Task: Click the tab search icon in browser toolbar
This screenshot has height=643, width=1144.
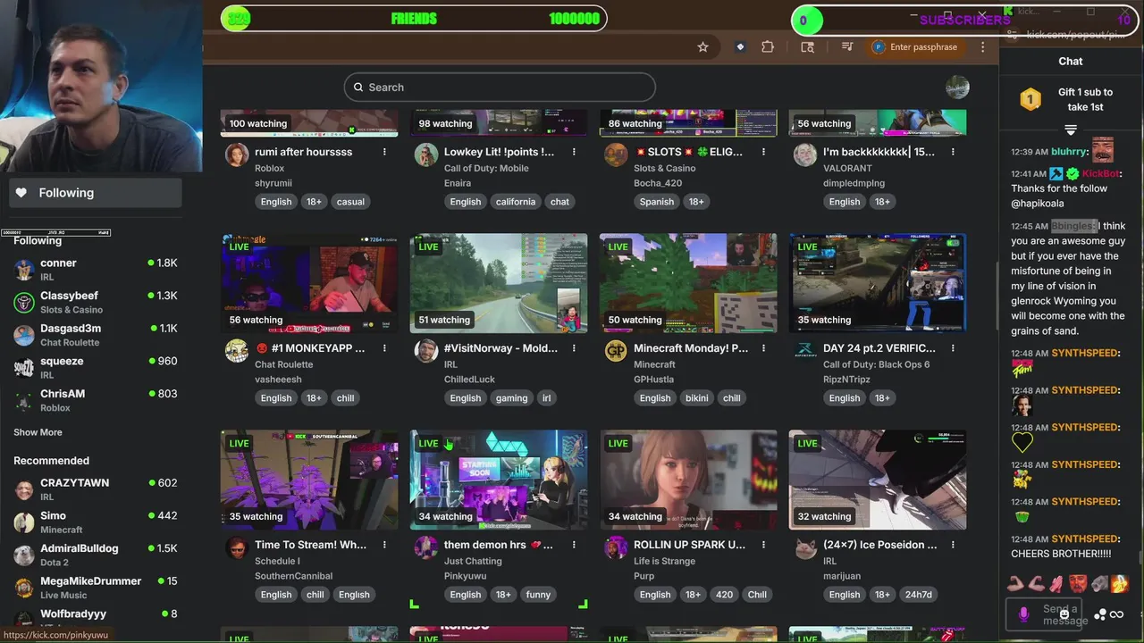Action: [x=807, y=47]
